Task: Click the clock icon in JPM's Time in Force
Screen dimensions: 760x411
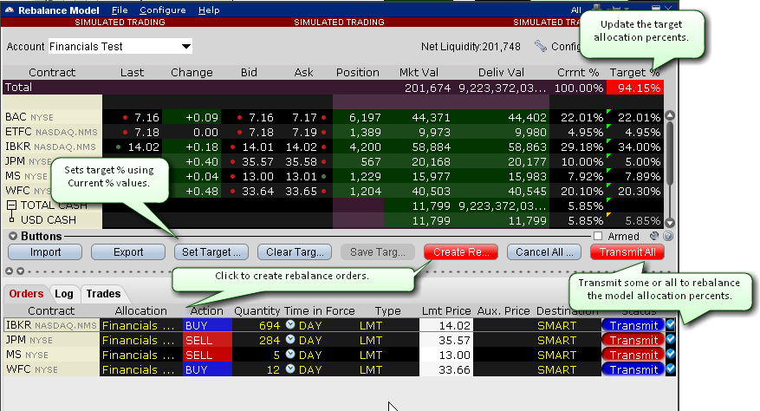Action: 290,341
